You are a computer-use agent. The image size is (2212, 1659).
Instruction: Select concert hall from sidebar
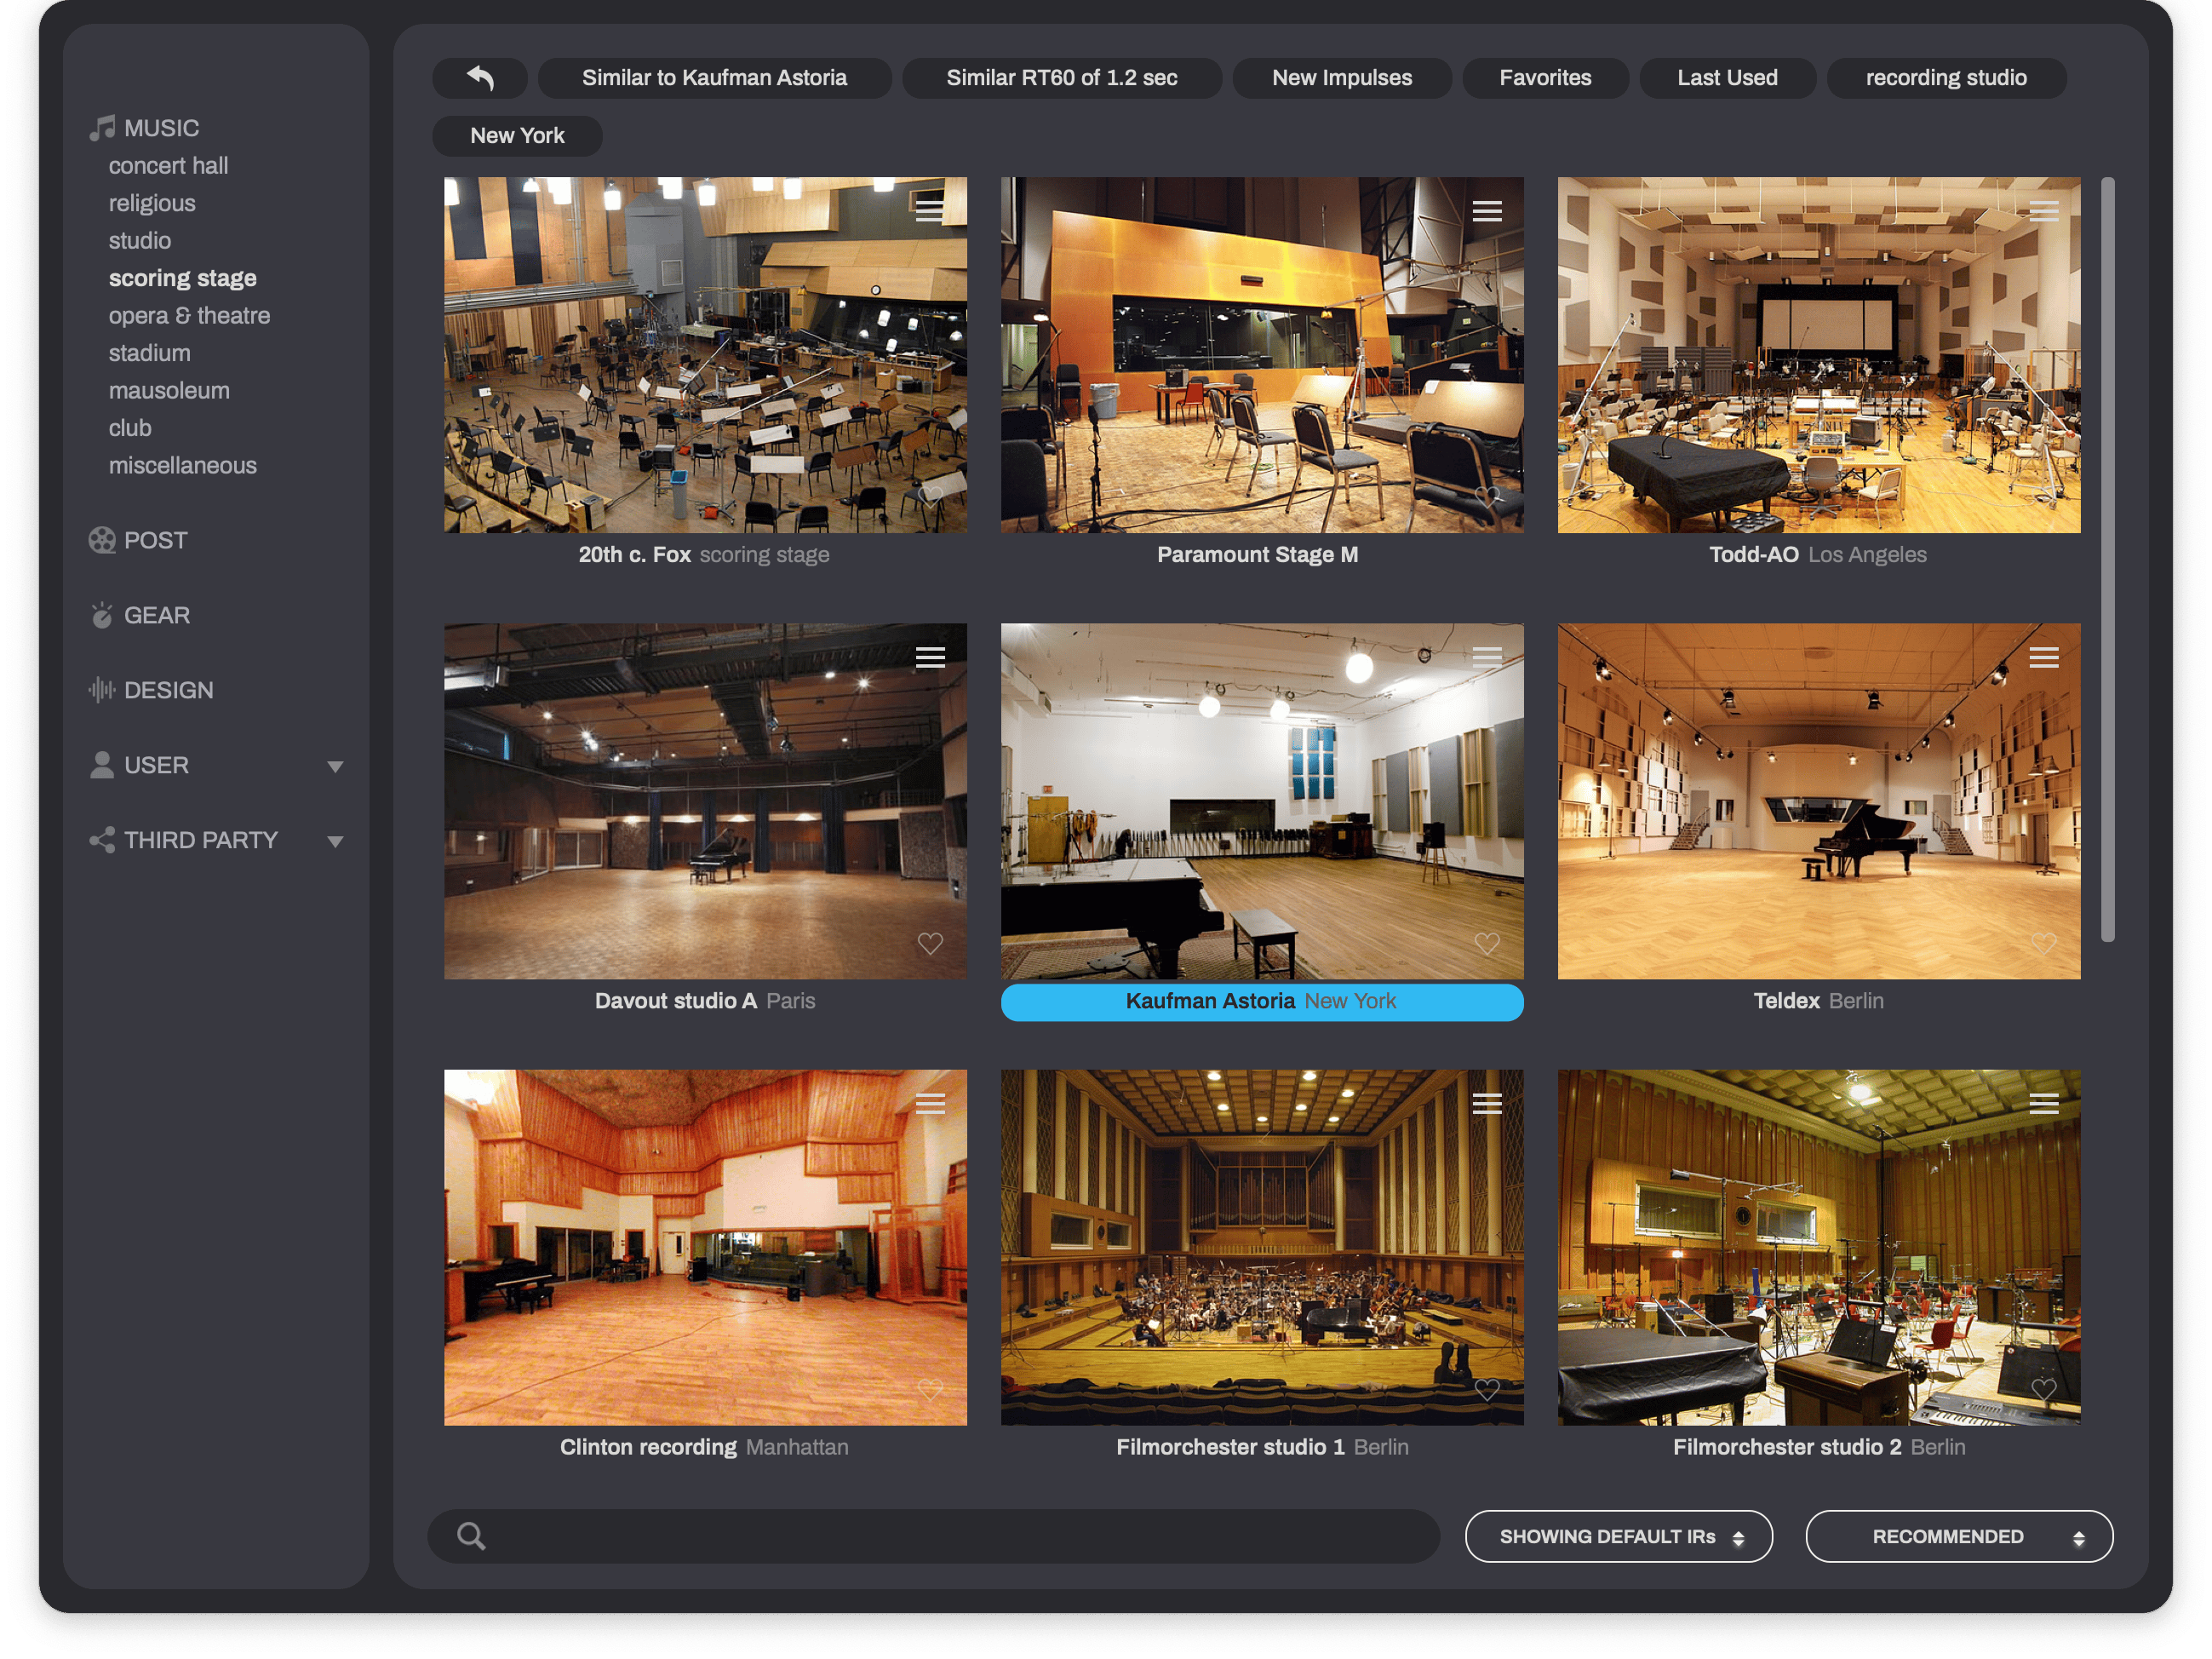167,165
